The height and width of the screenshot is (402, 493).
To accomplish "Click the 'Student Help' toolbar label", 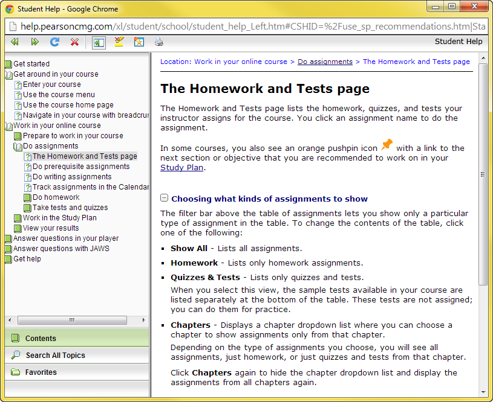I will pyautogui.click(x=459, y=42).
